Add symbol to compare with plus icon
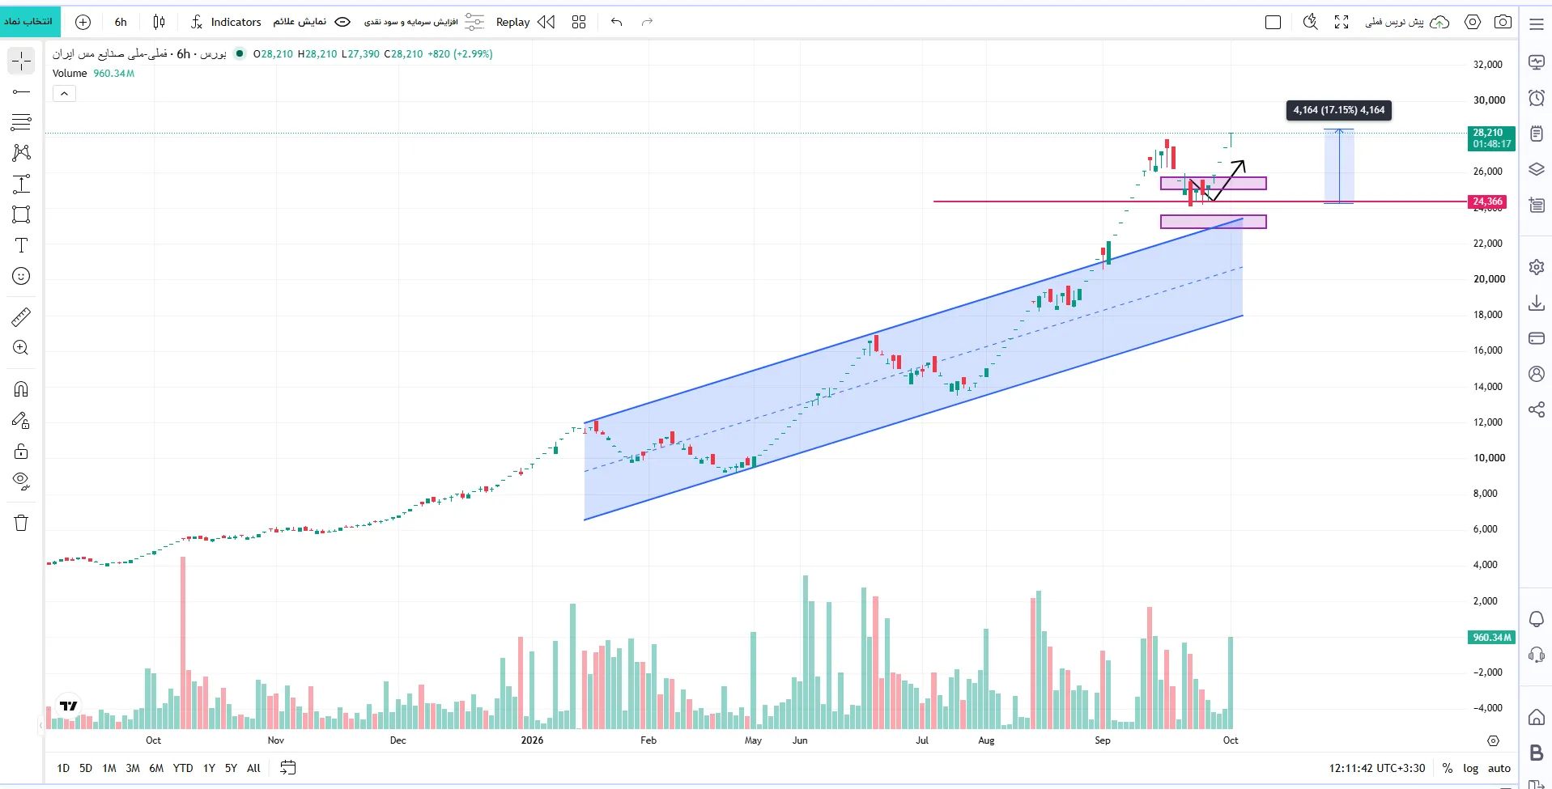The height and width of the screenshot is (789, 1552). click(83, 22)
